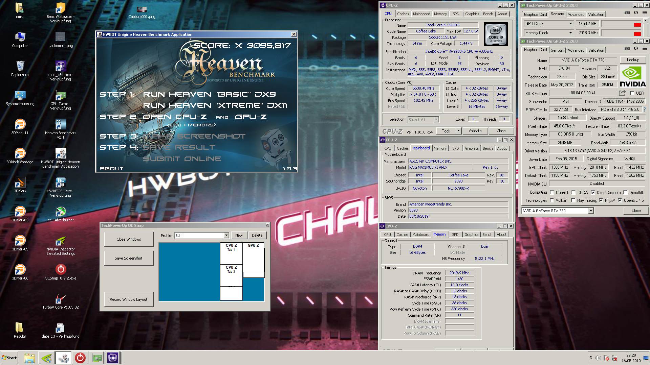The width and height of the screenshot is (650, 365).
Task: Open Papierkorb recycle bin icon
Action: (x=20, y=69)
